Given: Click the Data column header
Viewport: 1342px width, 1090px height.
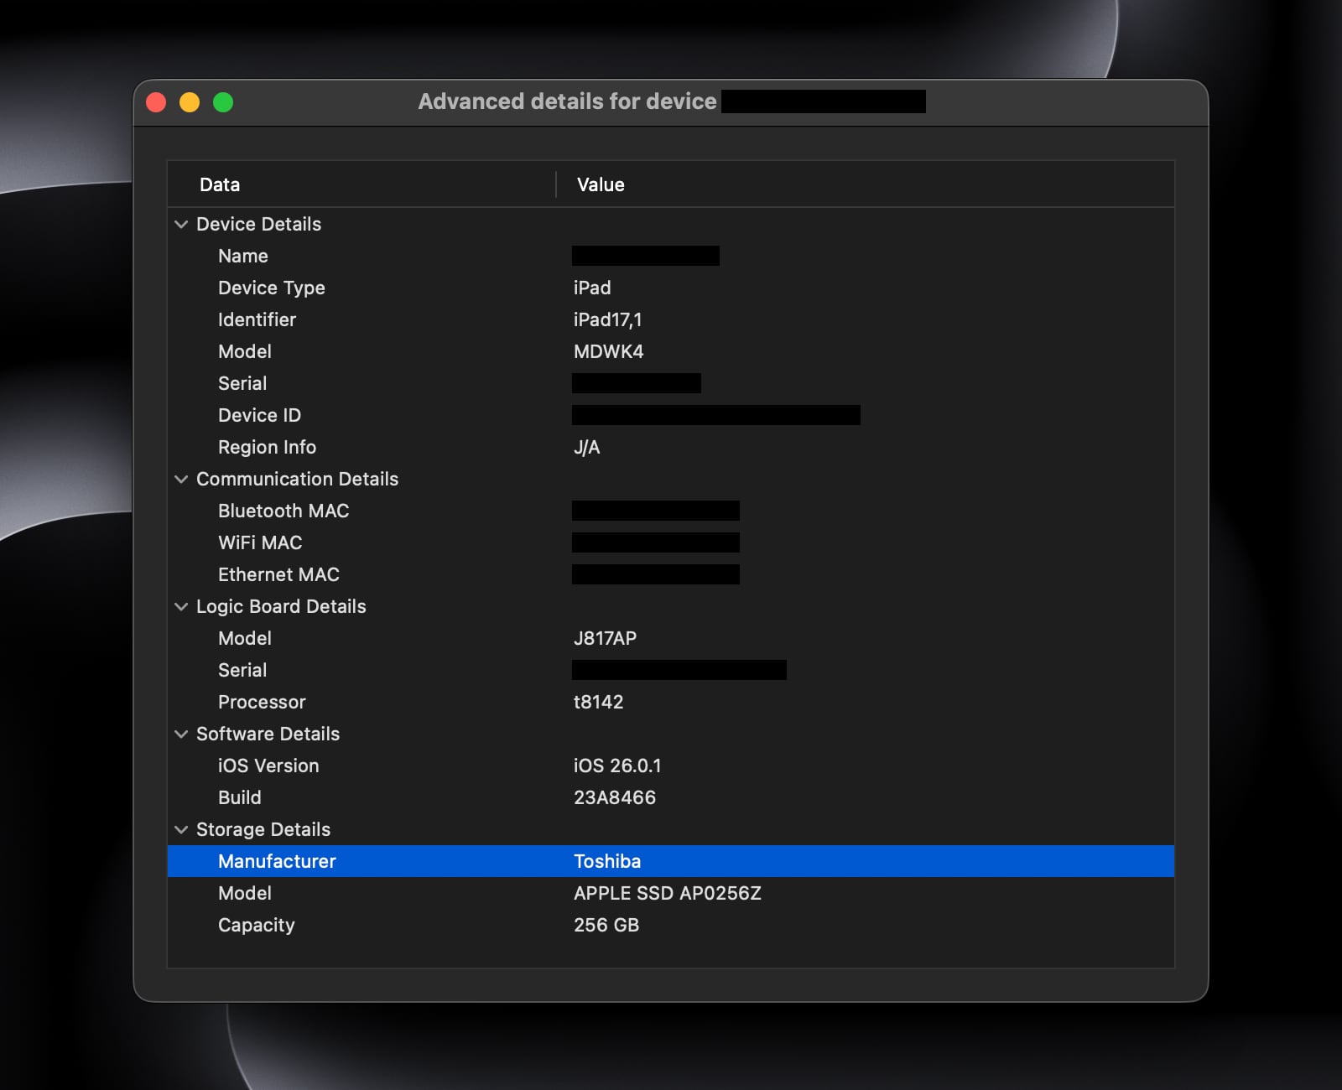Looking at the screenshot, I should (220, 184).
